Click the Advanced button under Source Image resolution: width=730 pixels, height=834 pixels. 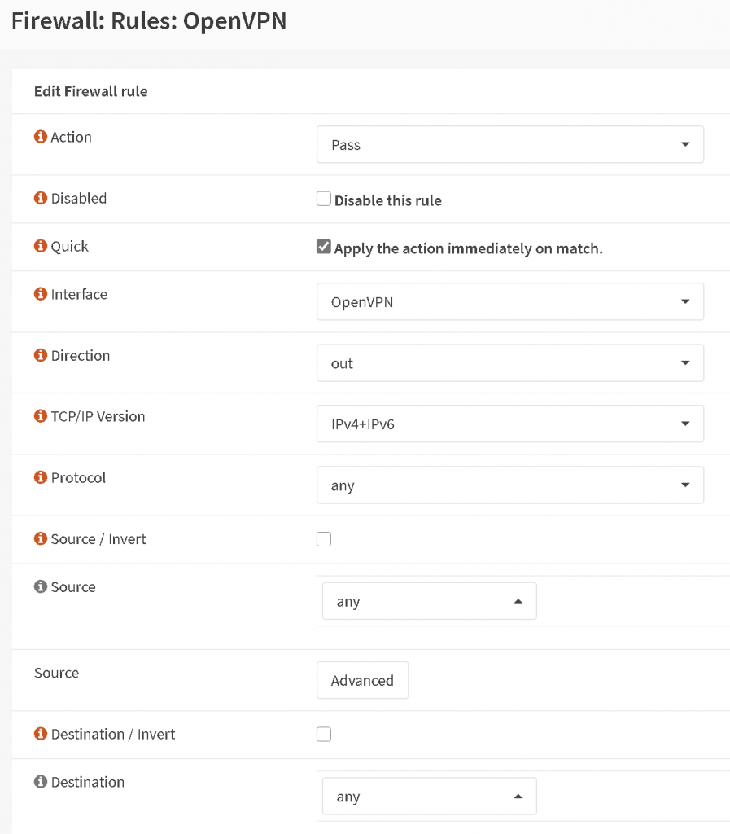(x=362, y=680)
